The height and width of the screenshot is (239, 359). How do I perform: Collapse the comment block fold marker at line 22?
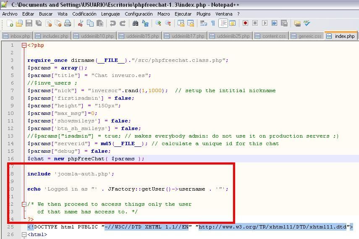point(24,204)
